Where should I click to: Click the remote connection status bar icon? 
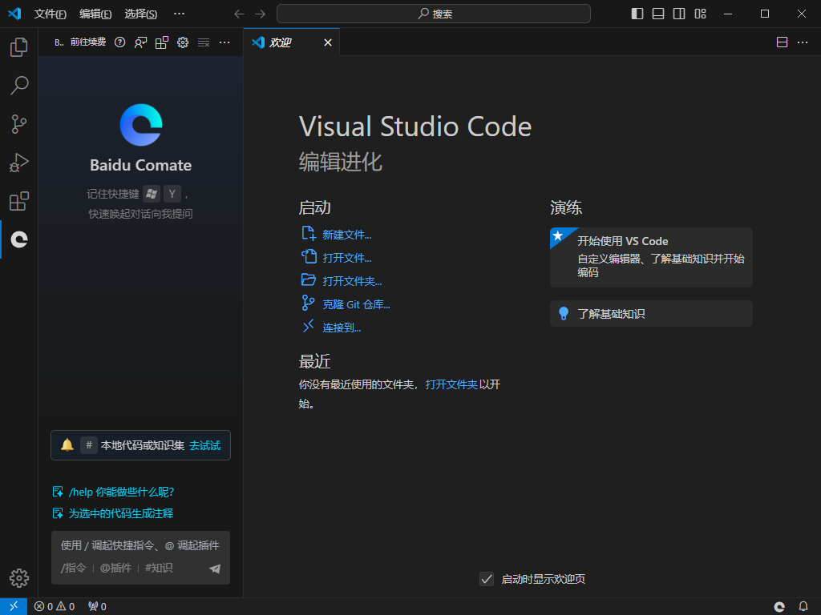coord(14,606)
